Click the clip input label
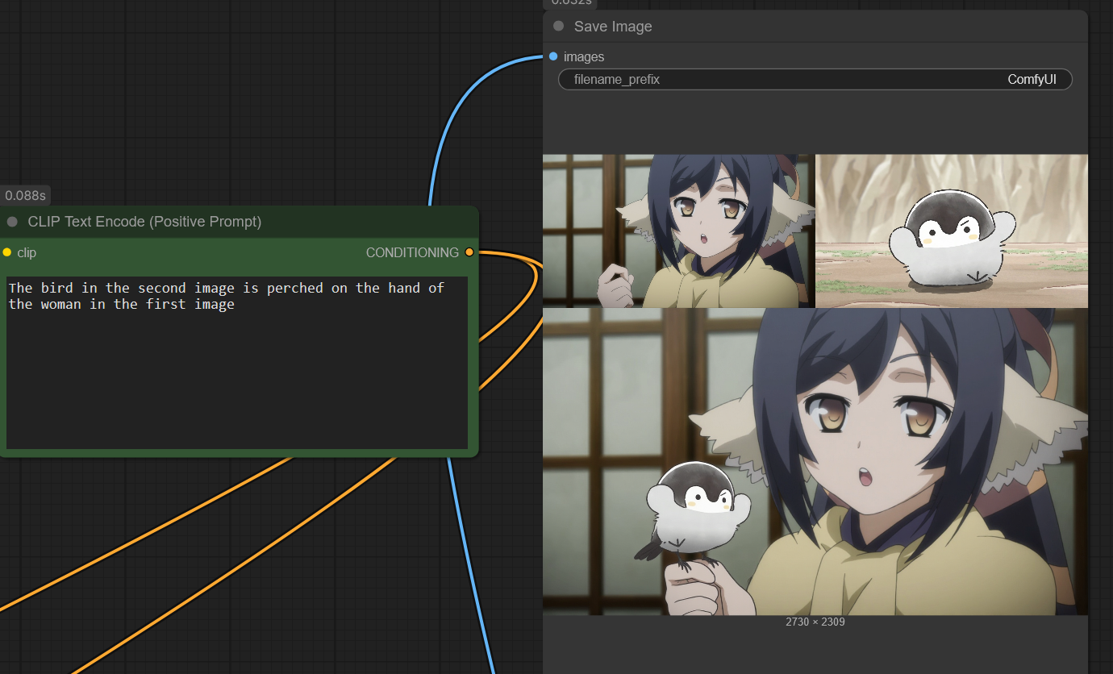This screenshot has width=1113, height=674. (27, 252)
